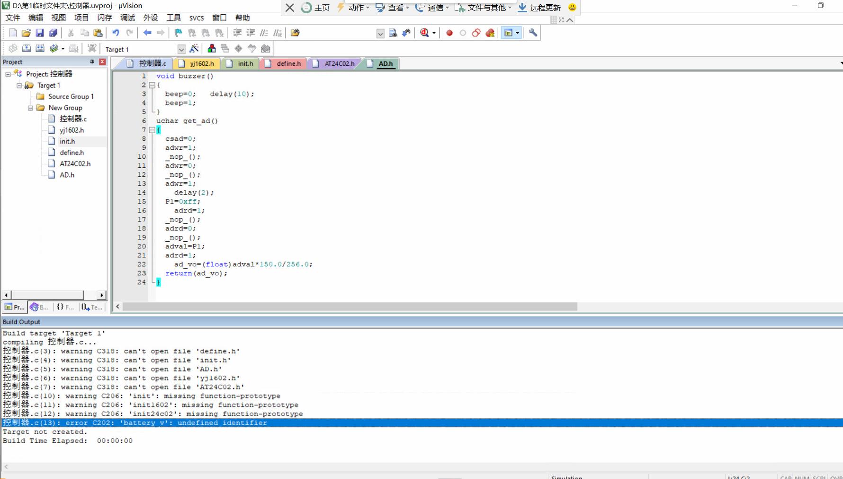The width and height of the screenshot is (843, 479).
Task: Switch to 控制器.c editor tab
Action: [147, 63]
